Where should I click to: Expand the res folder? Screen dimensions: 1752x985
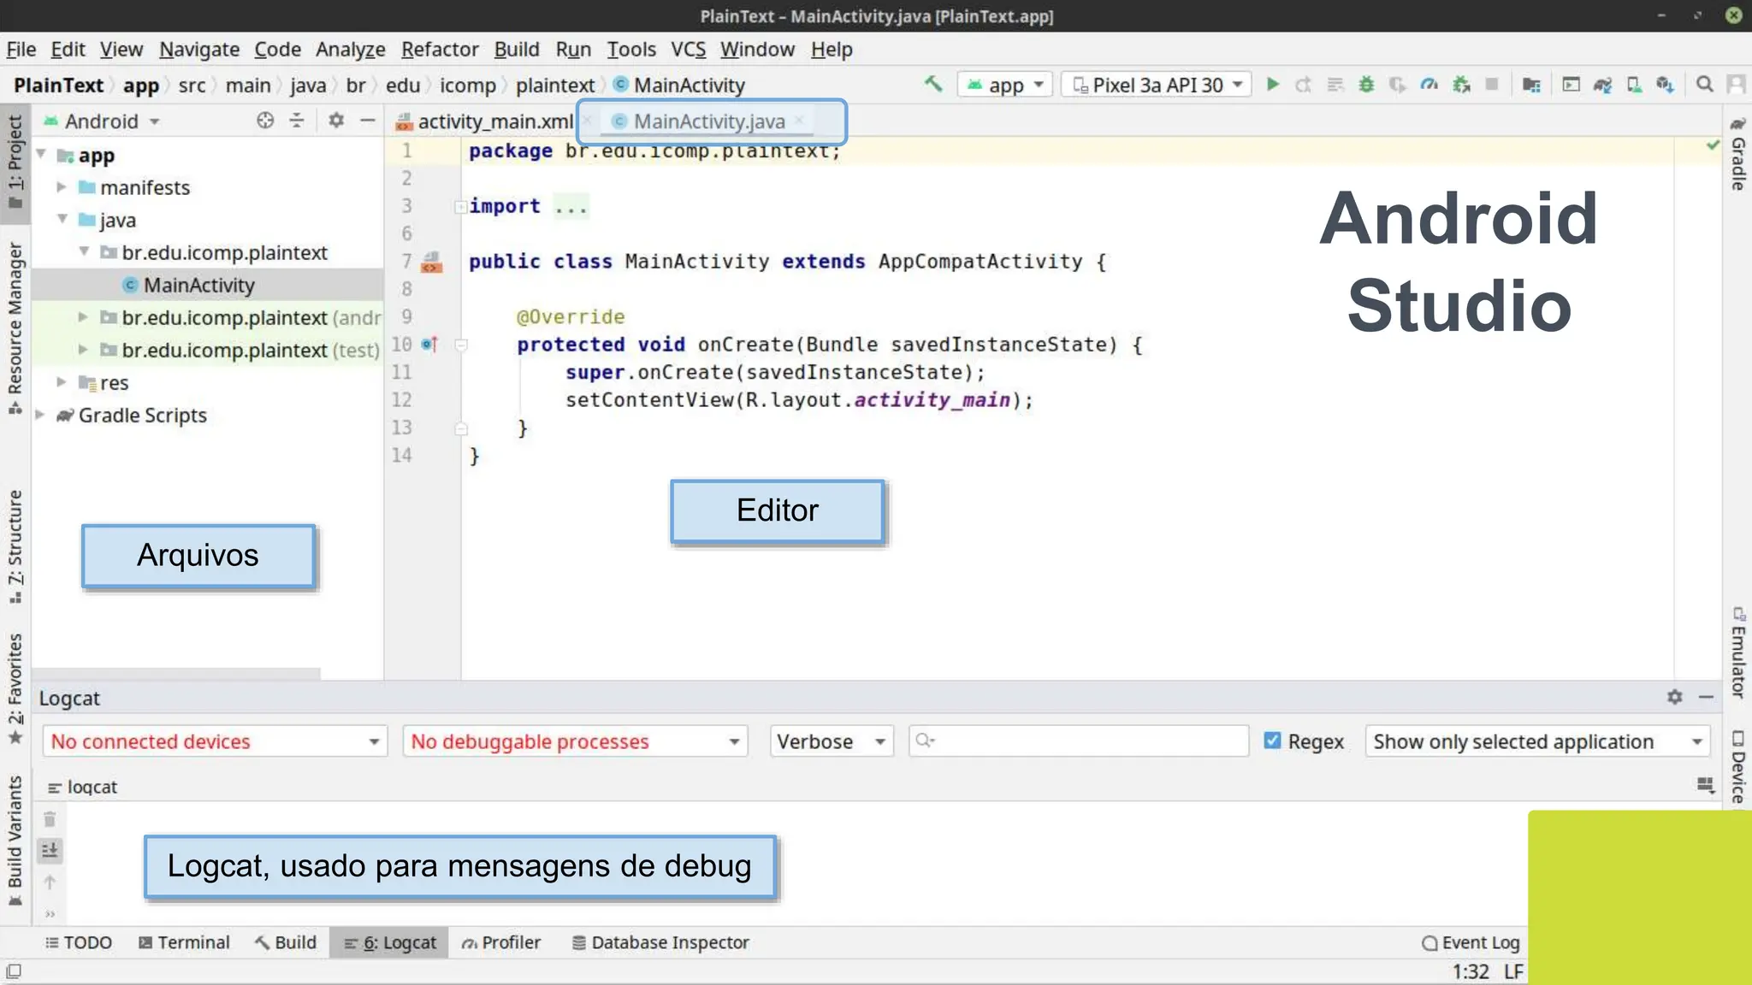pyautogui.click(x=62, y=381)
